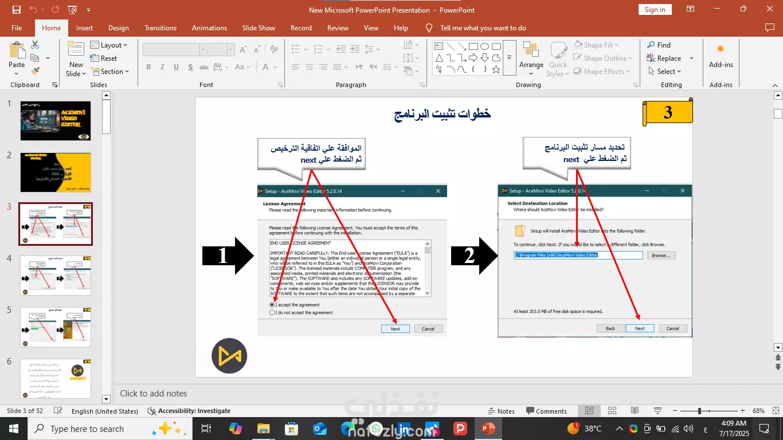
Task: Click the zoom slider handle
Action: (x=699, y=411)
